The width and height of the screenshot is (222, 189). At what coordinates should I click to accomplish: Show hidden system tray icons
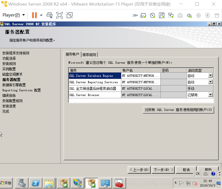pos(175,183)
